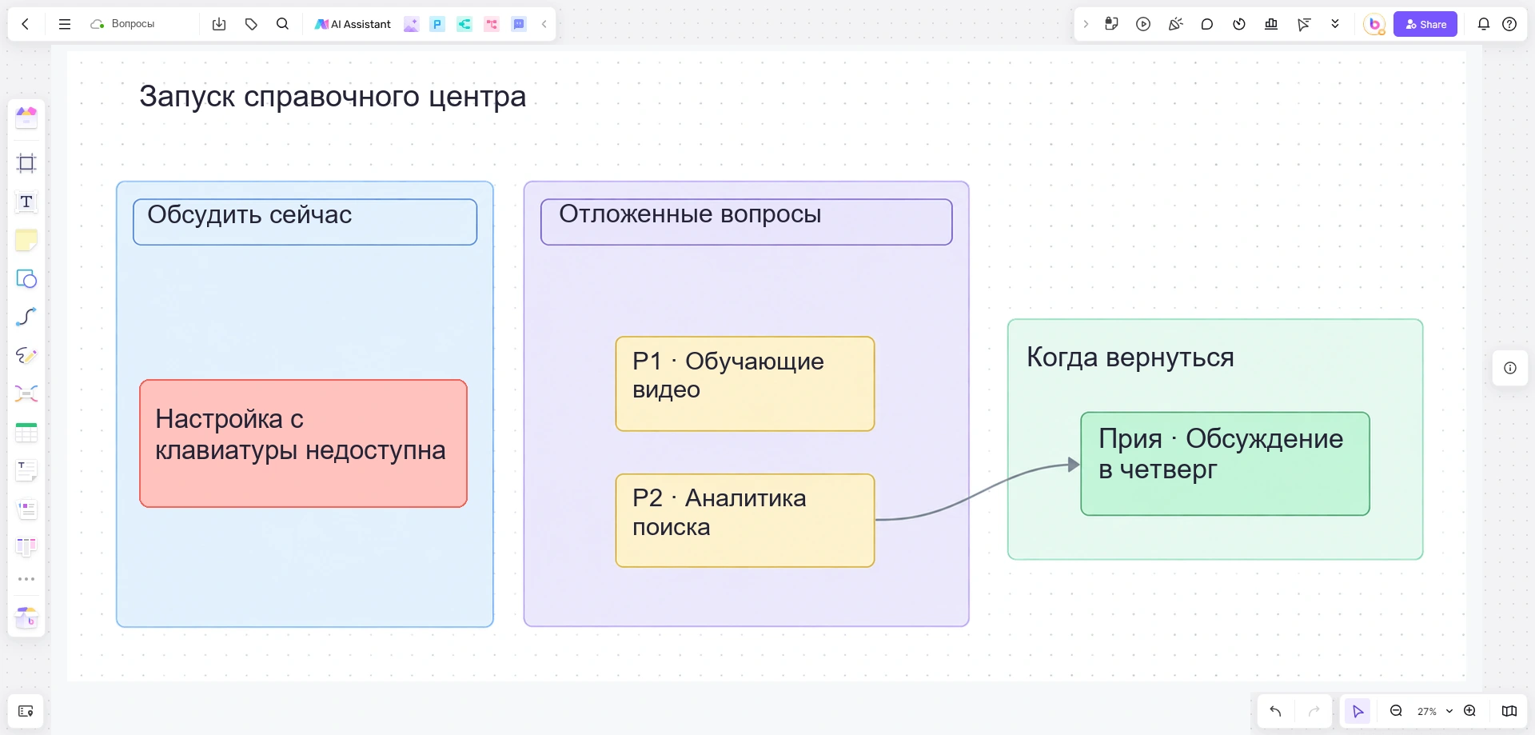Open the panel icon in the bottom-left corner
The height and width of the screenshot is (735, 1535).
(x=26, y=711)
